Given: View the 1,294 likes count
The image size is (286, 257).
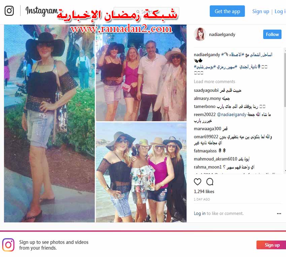Looking at the screenshot, I should [204, 191].
